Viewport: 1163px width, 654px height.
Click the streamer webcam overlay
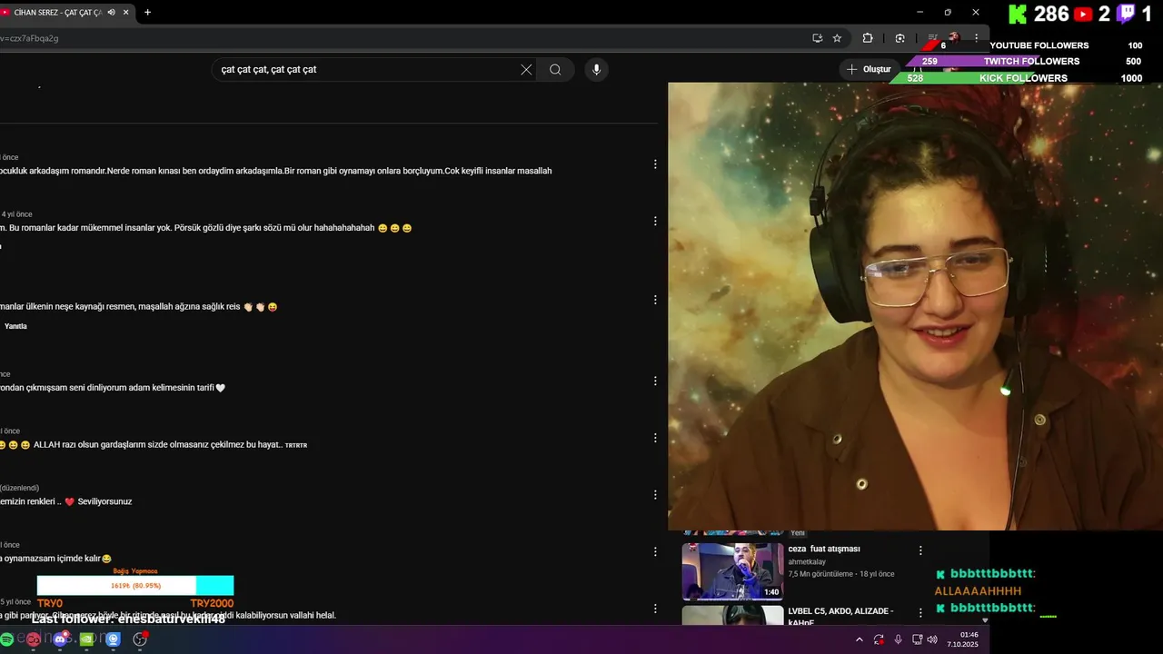click(915, 307)
